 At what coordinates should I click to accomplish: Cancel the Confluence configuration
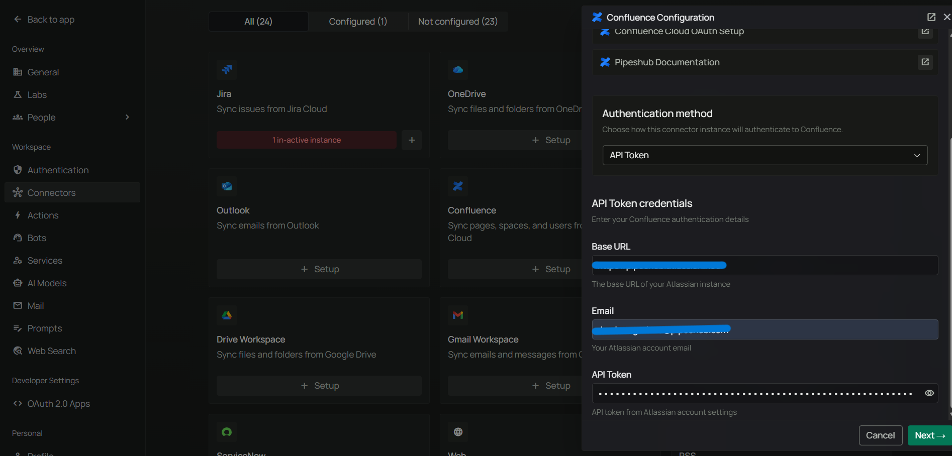point(881,435)
